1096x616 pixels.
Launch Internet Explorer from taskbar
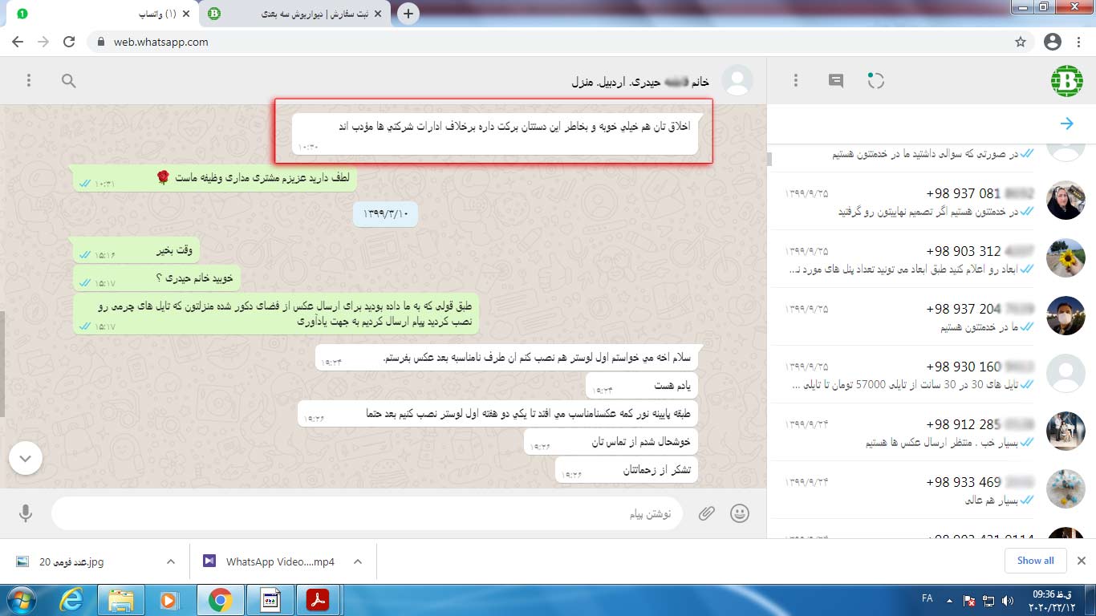click(x=72, y=600)
